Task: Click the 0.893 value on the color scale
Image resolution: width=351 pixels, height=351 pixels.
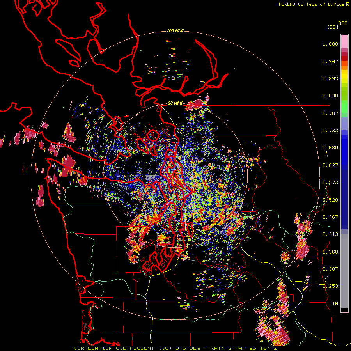Action: click(330, 78)
